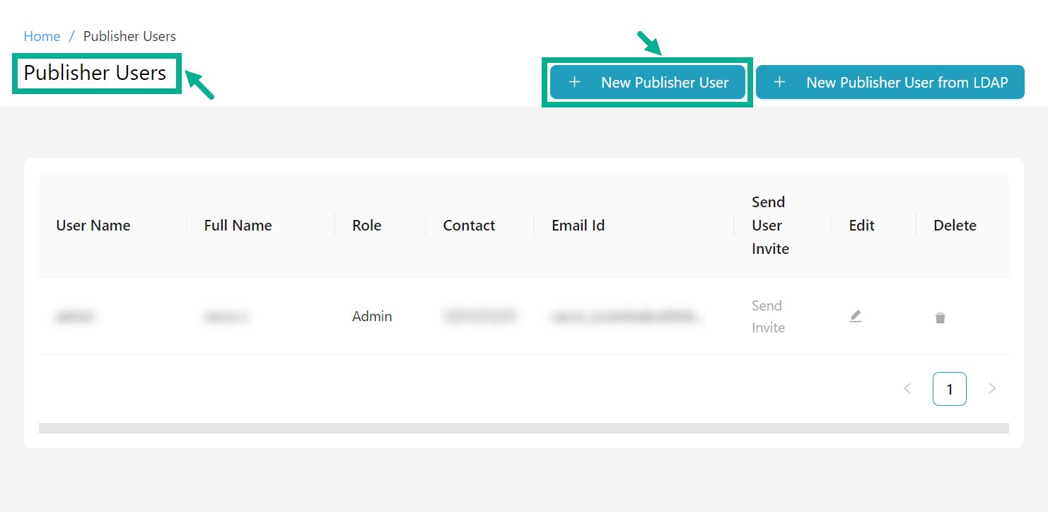Click the next page arrow in pagination

[992, 388]
